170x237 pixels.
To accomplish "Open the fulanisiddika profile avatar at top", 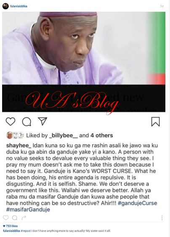I will (x=5, y=6).
